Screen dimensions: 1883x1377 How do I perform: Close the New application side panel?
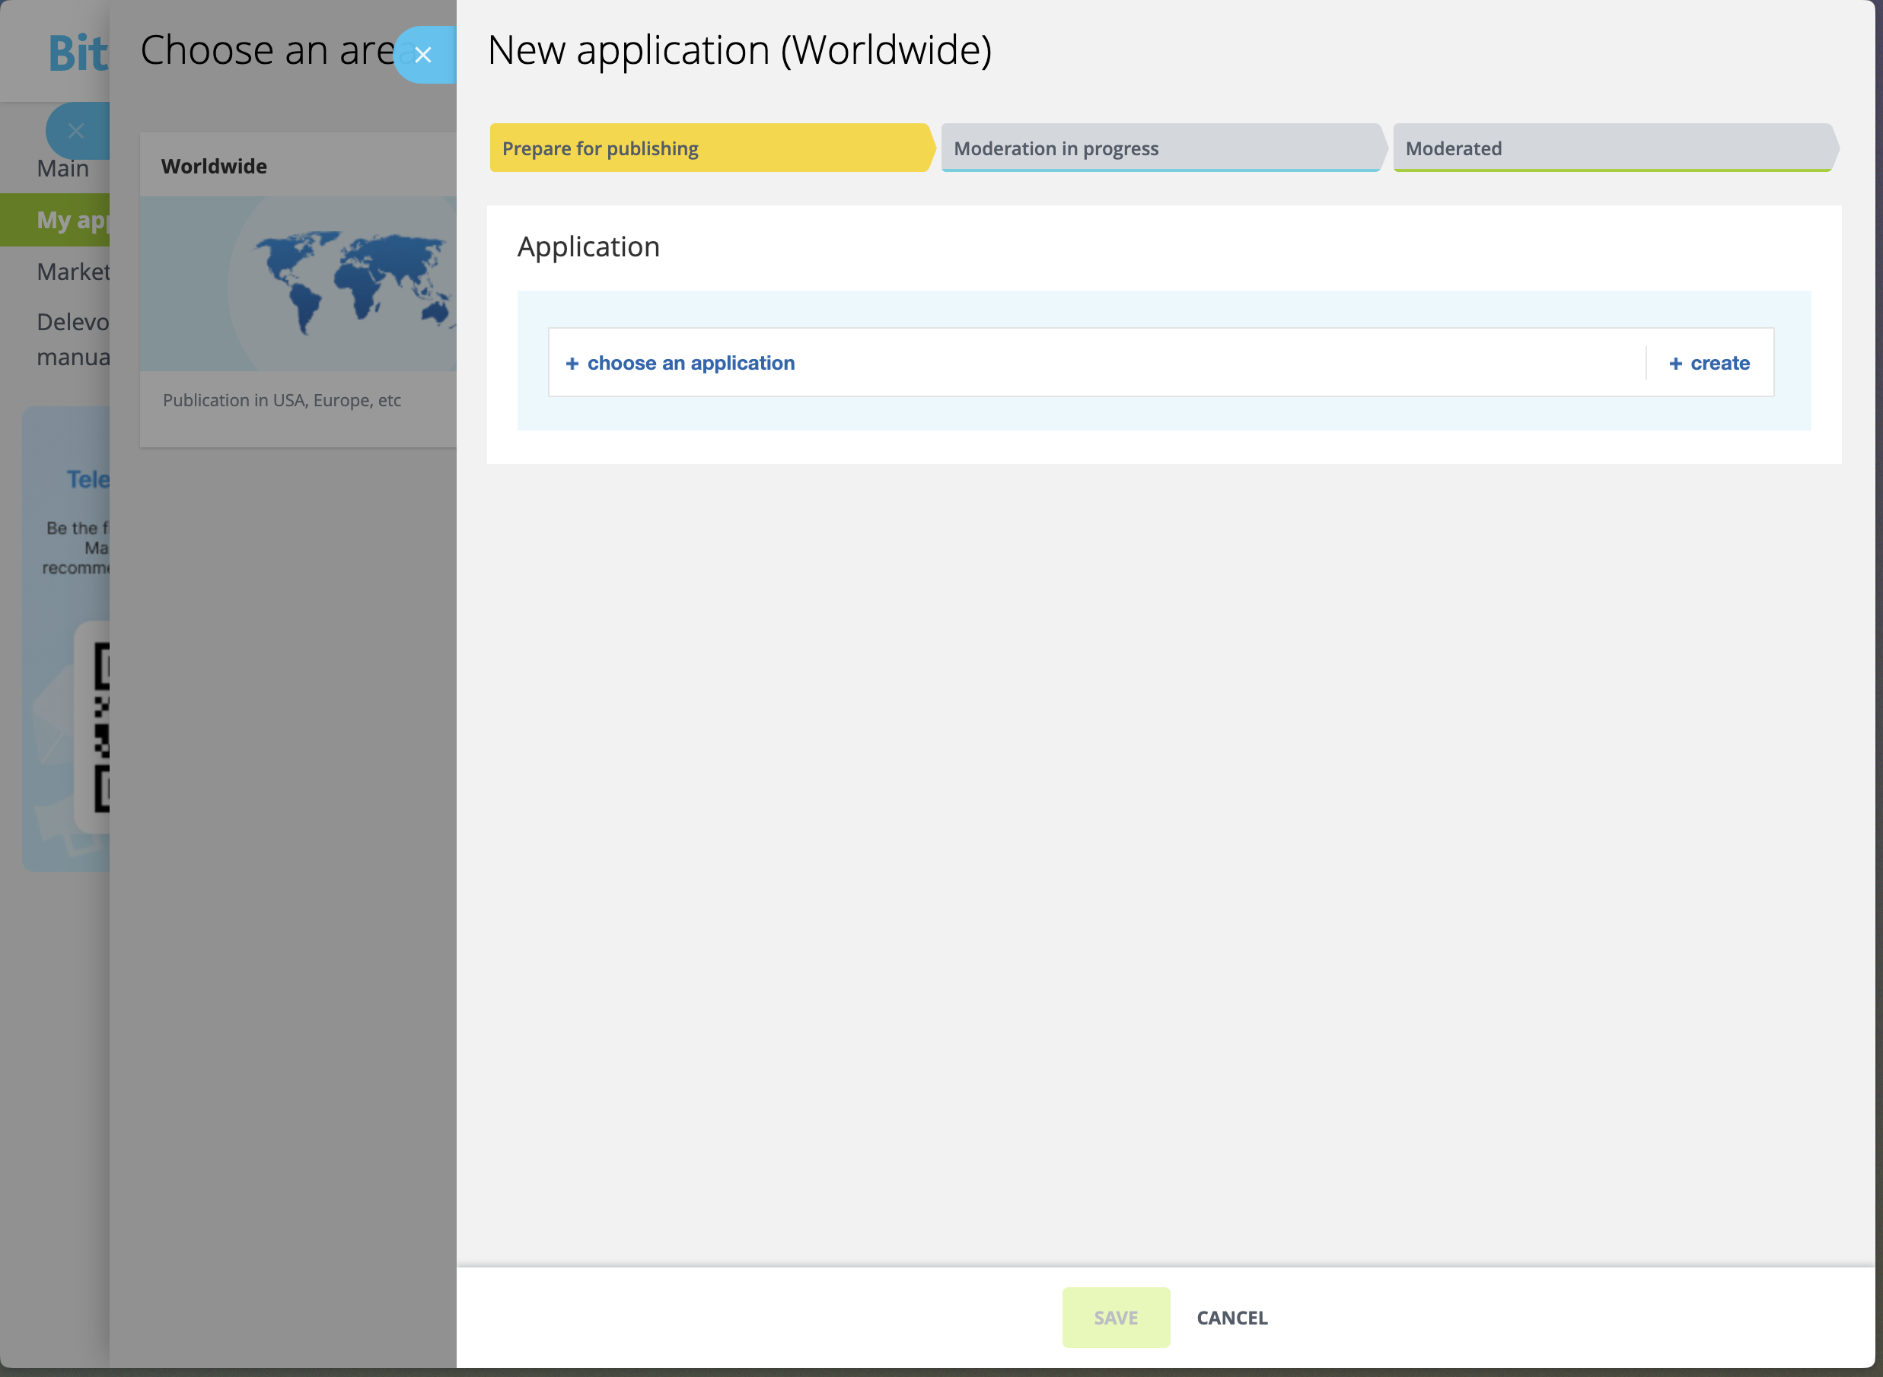point(422,55)
